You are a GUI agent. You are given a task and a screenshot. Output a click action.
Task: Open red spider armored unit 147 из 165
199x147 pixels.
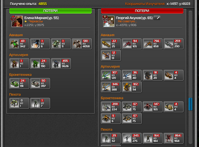click(x=153, y=107)
